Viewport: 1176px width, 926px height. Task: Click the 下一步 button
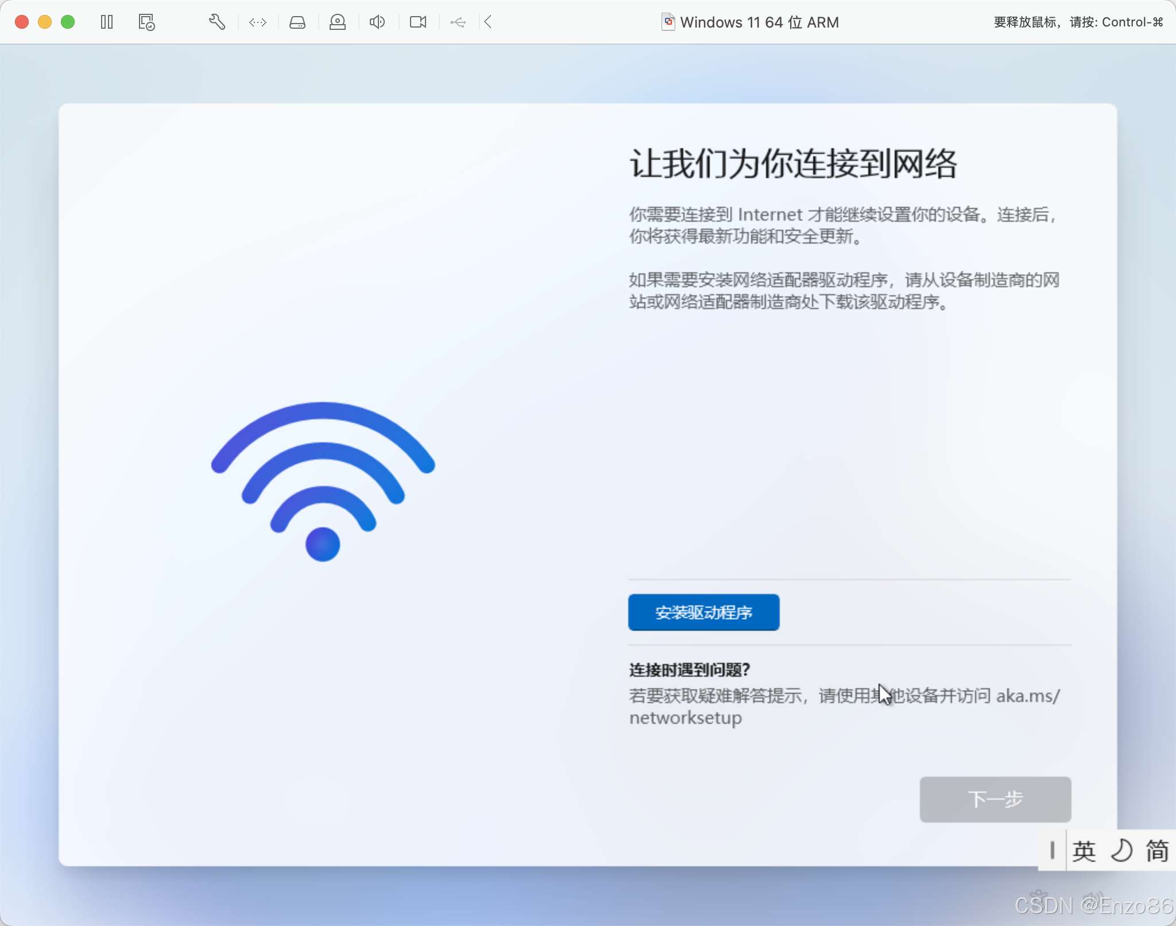(995, 799)
